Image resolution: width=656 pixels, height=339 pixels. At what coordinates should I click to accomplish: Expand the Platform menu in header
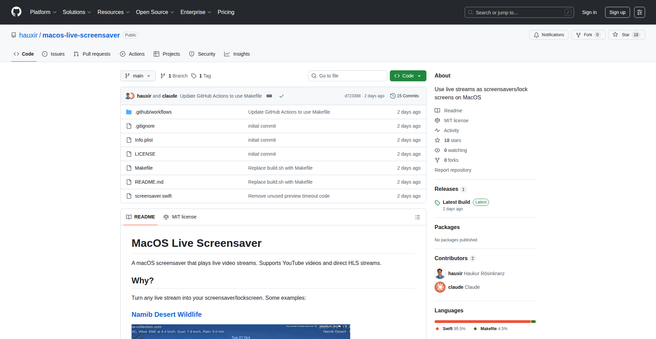tap(43, 12)
